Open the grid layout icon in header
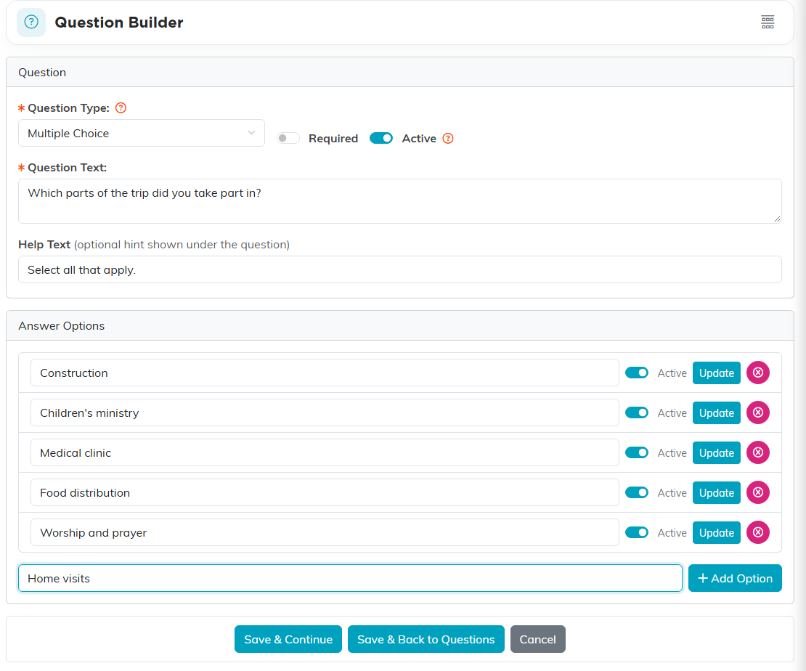806x671 pixels. click(x=768, y=22)
